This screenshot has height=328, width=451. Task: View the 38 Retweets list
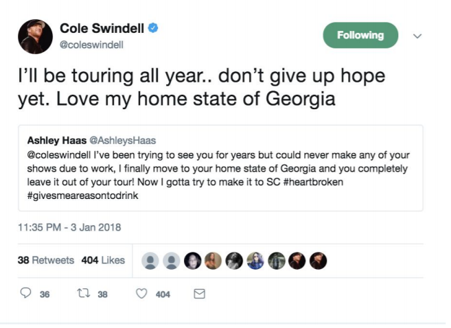[46, 260]
